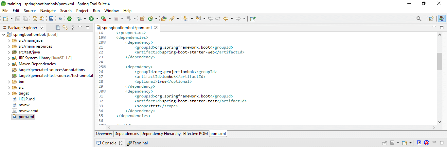The width and height of the screenshot is (447, 147).
Task: Open the New wizard dropdown arrow
Action: (11, 19)
